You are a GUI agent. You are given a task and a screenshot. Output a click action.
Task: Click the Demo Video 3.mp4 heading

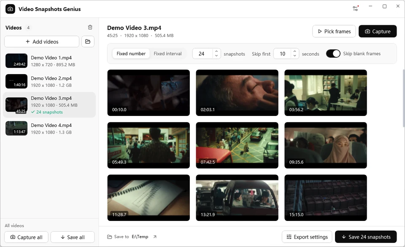pyautogui.click(x=134, y=28)
